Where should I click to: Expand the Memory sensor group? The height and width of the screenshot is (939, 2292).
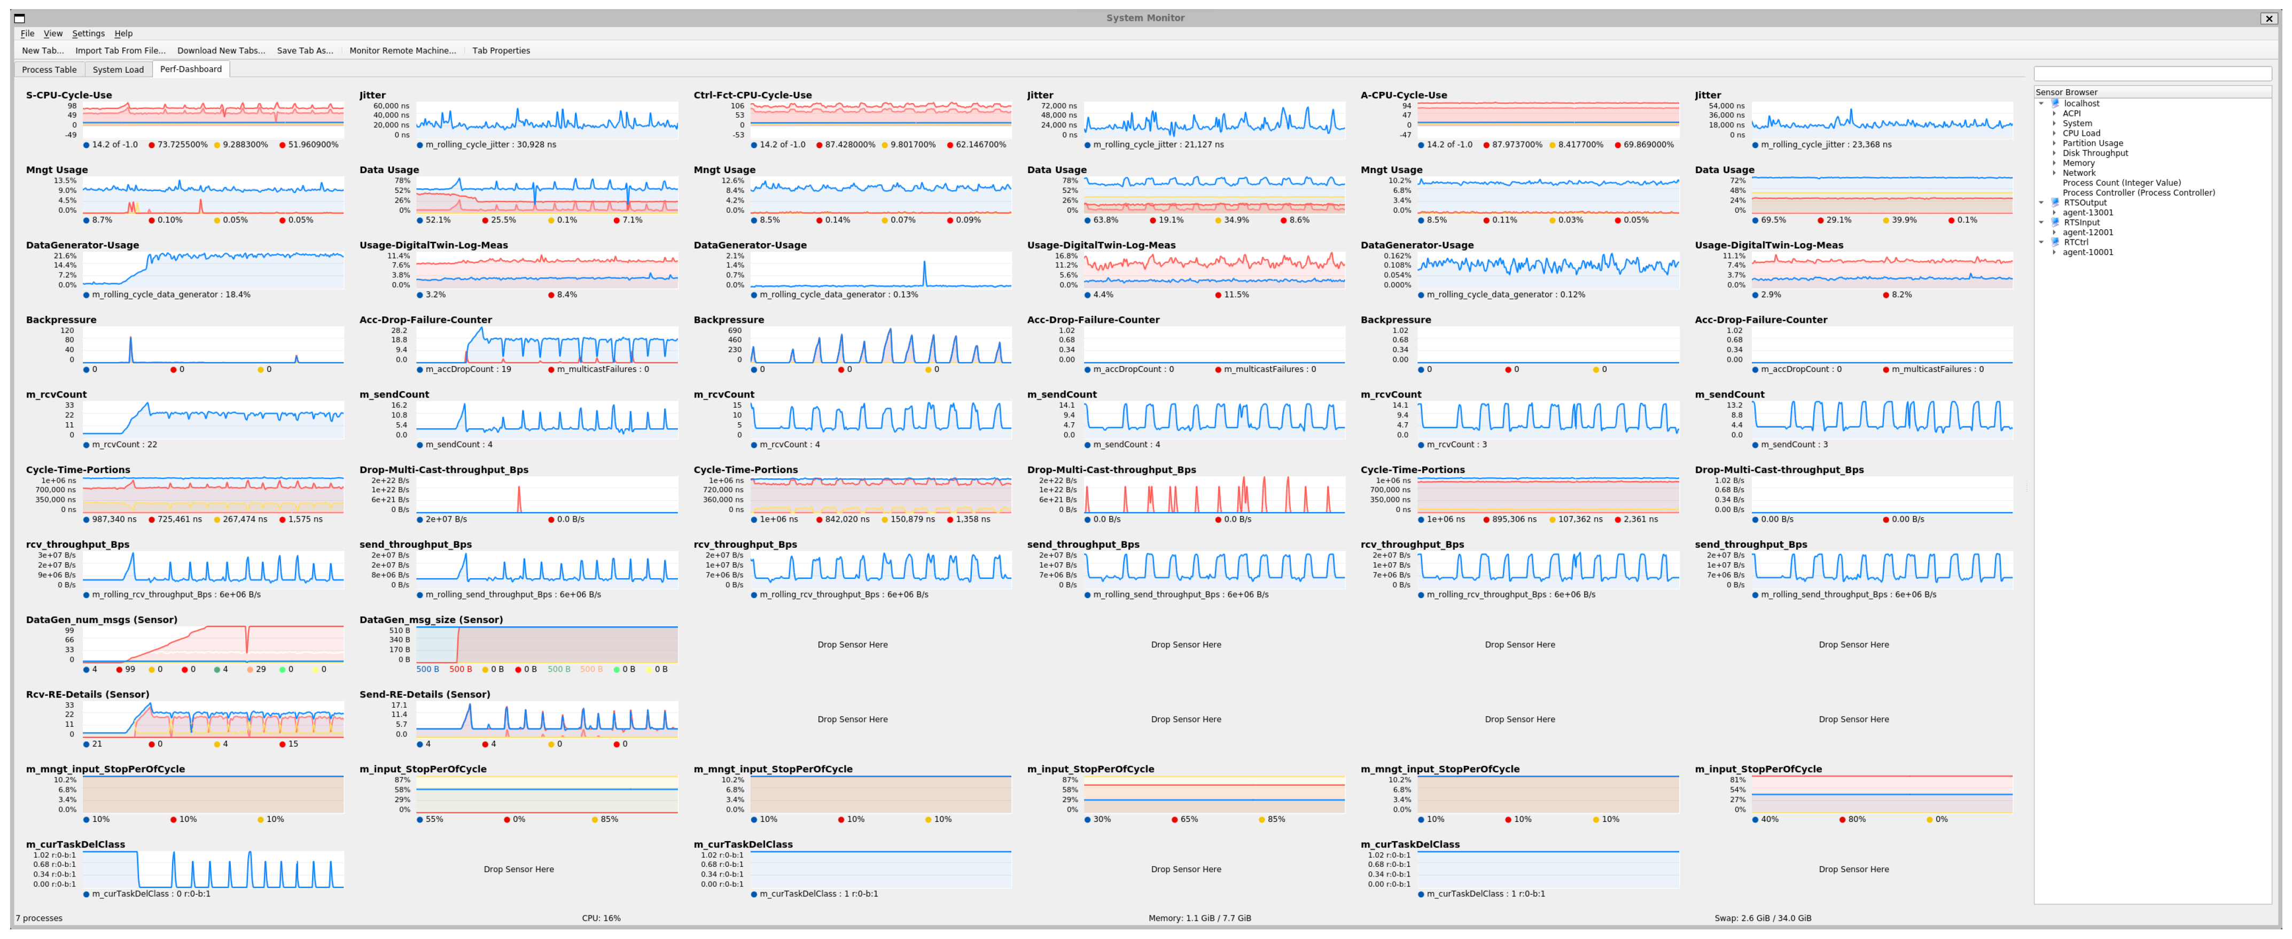2054,163
